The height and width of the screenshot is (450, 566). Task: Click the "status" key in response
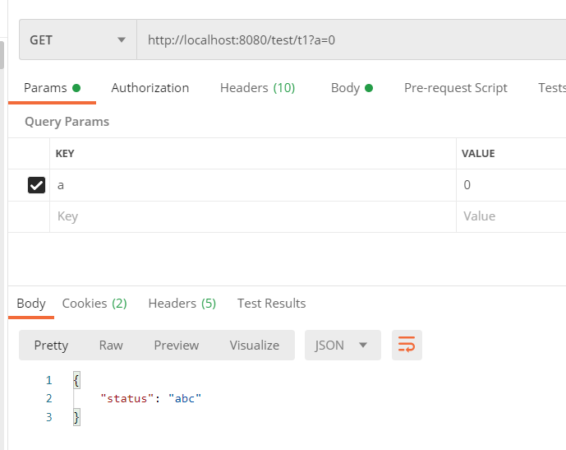[127, 399]
